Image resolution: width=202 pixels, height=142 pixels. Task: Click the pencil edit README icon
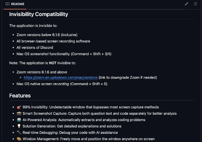pos(186,4)
